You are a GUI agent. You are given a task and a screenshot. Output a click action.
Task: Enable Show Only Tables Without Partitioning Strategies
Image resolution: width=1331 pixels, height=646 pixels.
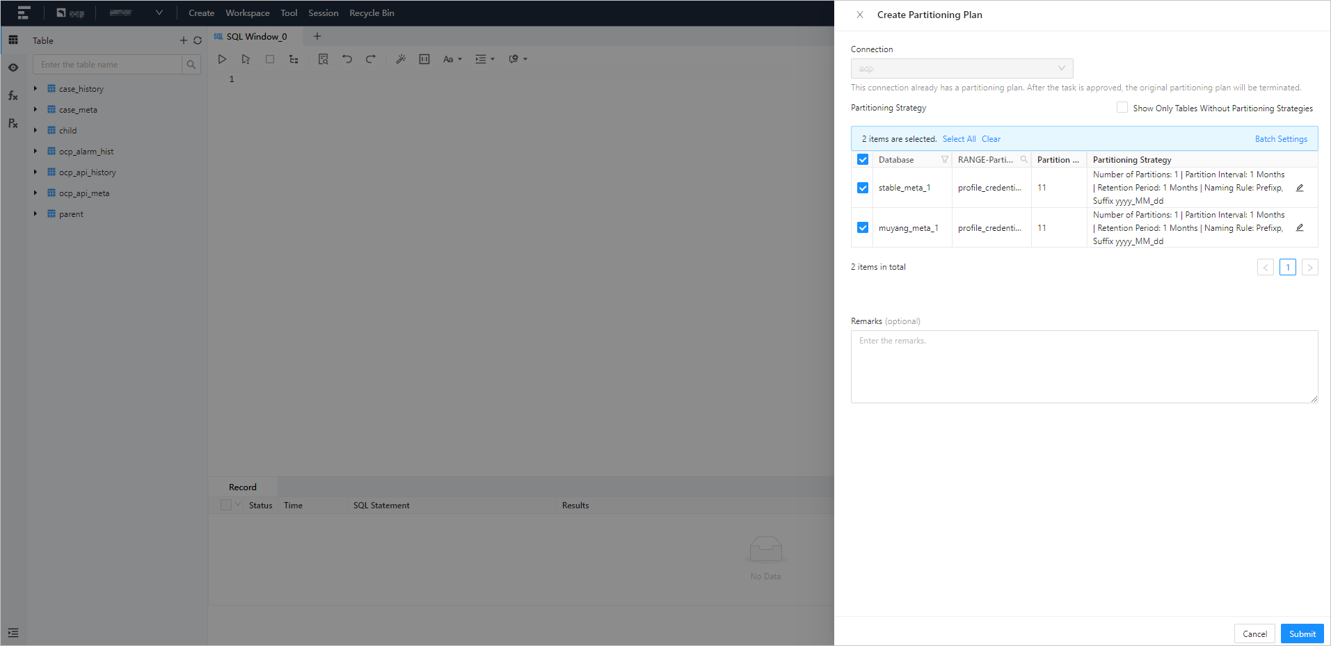point(1121,107)
